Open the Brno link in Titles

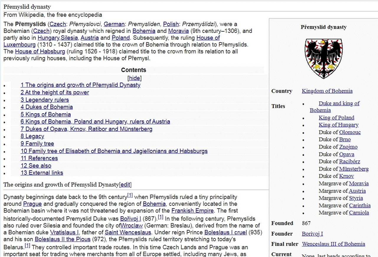(x=345, y=139)
